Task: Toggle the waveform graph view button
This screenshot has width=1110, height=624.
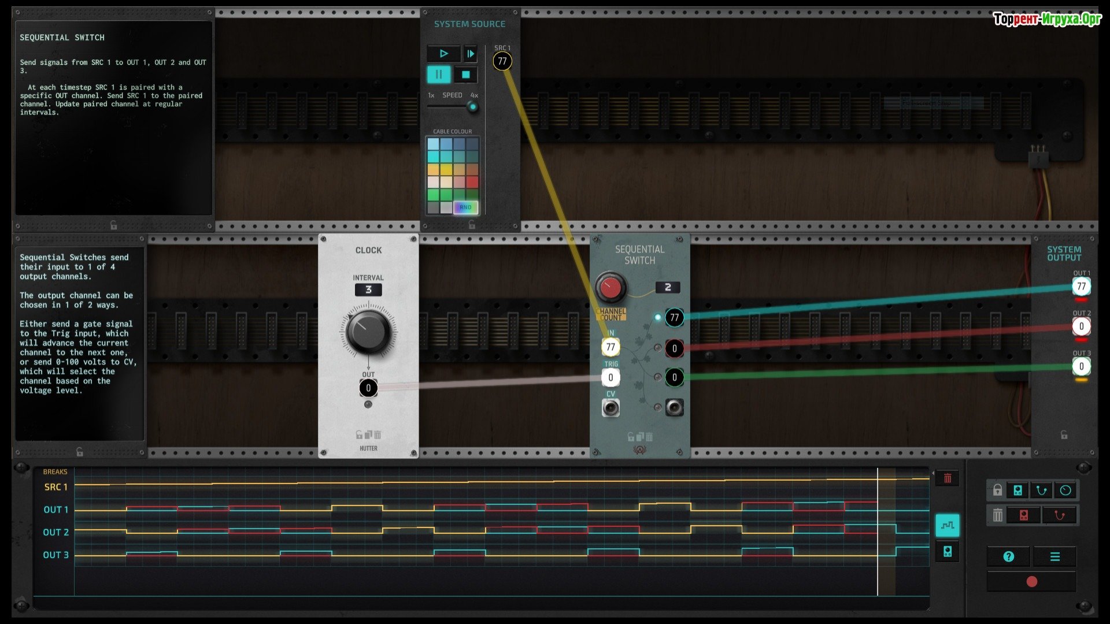Action: click(x=948, y=525)
